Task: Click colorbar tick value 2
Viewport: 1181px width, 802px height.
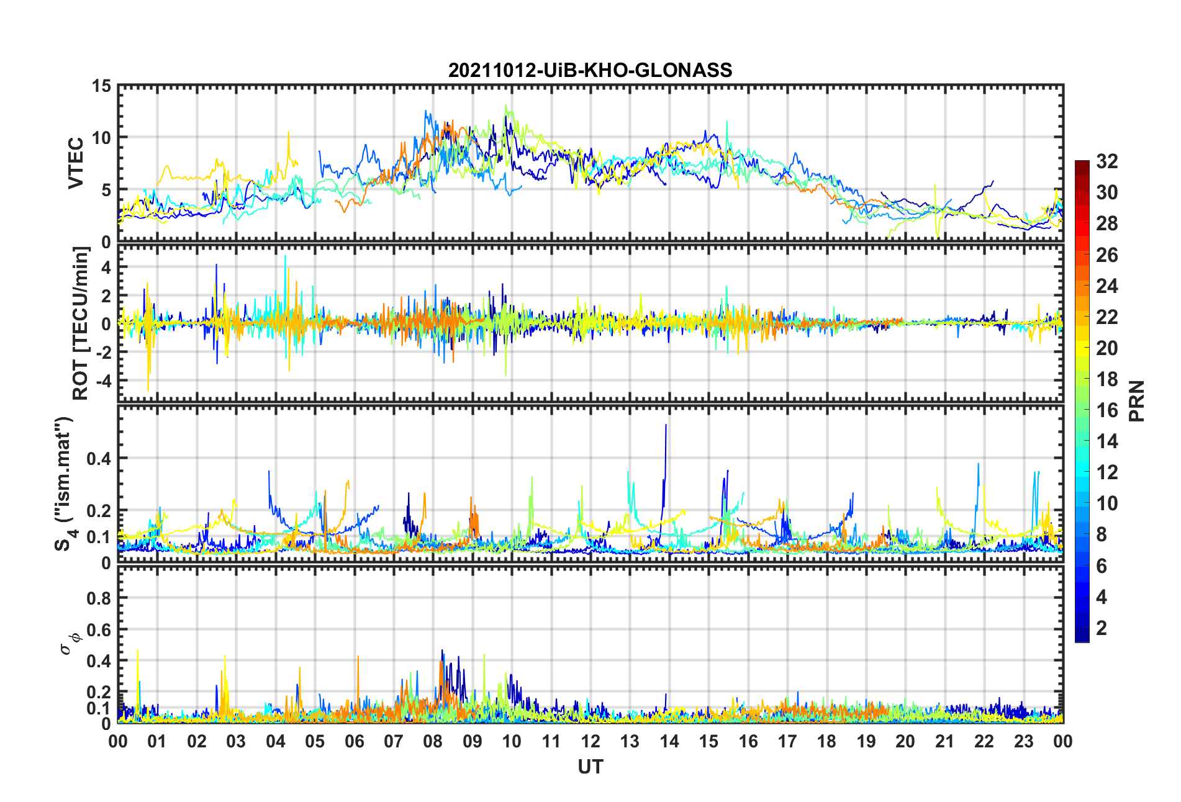Action: point(1102,628)
